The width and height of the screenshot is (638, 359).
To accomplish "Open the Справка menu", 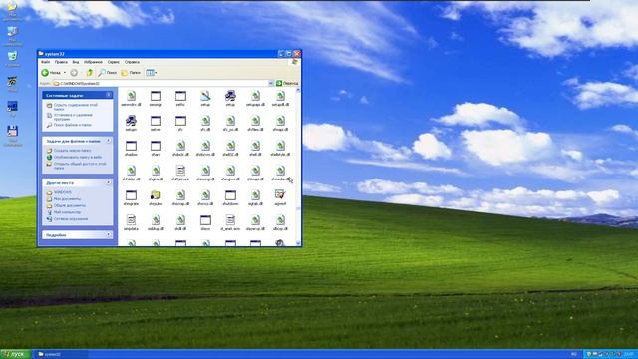I will [132, 62].
